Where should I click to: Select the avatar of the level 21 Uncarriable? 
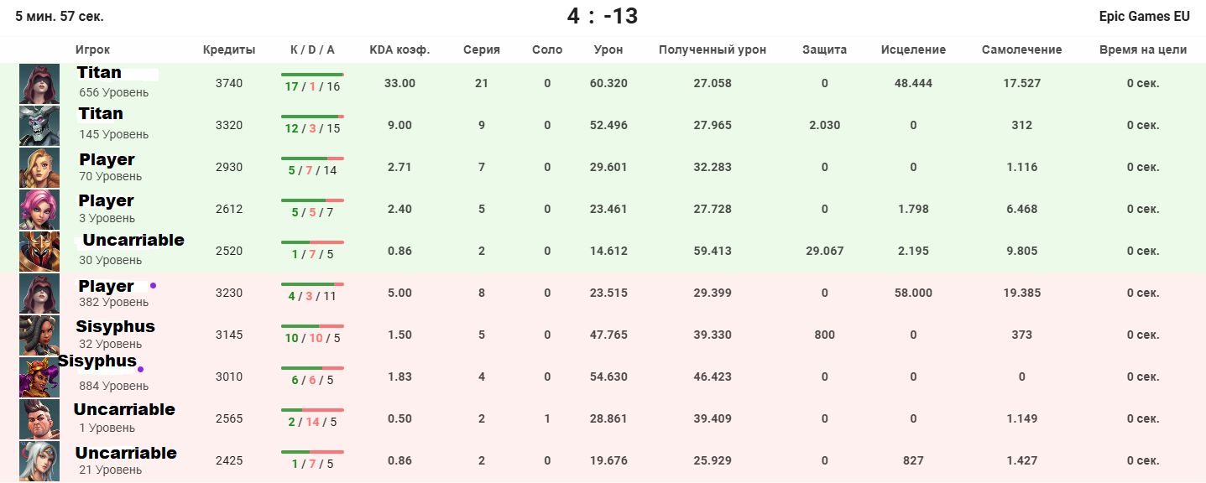[x=39, y=461]
